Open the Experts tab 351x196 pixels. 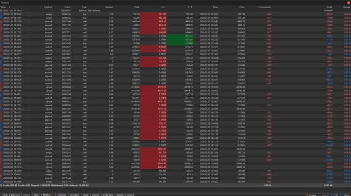[x=120, y=194]
